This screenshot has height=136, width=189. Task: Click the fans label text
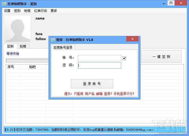[x=39, y=34]
